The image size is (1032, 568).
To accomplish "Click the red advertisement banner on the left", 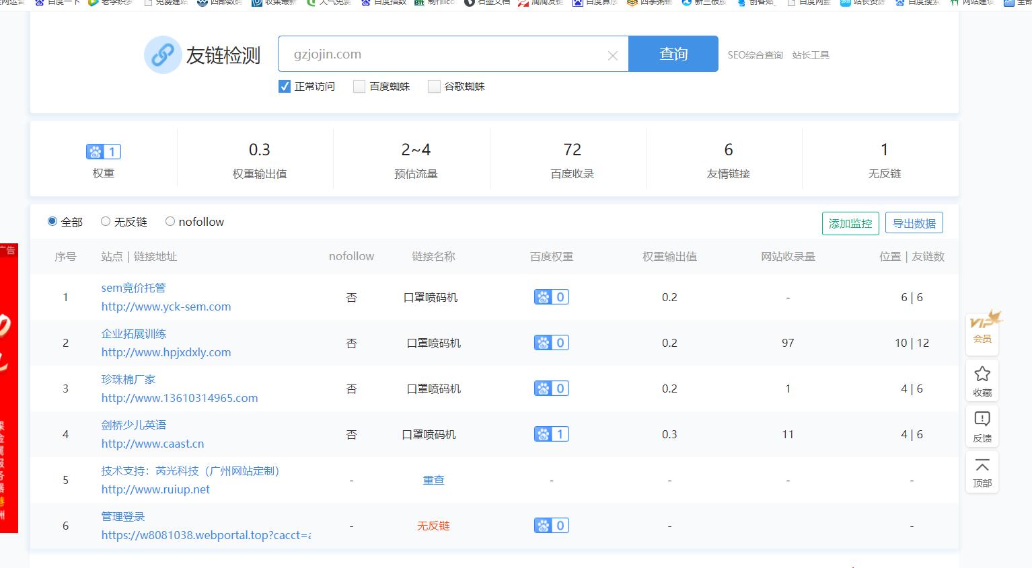I will coord(9,388).
